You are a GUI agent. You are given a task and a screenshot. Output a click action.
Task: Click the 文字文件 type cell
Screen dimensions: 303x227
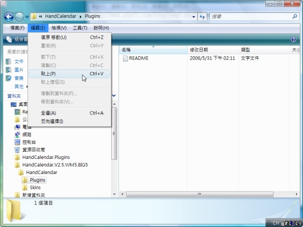point(250,58)
